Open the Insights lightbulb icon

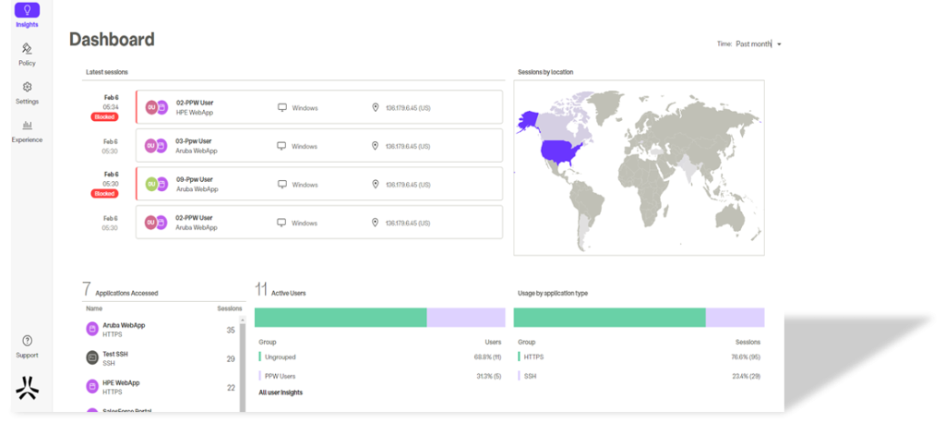[27, 10]
